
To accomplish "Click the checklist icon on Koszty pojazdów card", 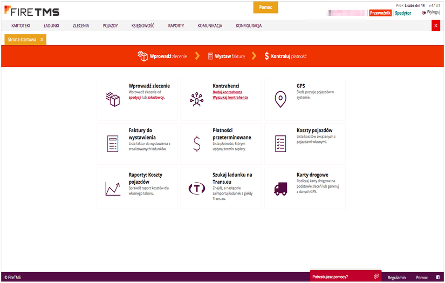I will click(280, 144).
